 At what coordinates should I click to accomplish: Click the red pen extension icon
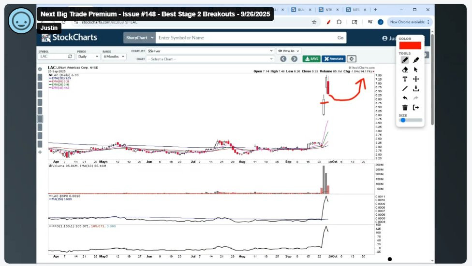coord(328,22)
